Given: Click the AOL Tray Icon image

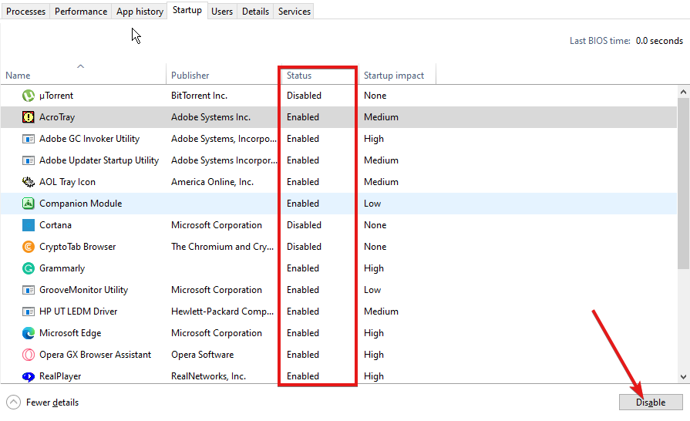Looking at the screenshot, I should (29, 182).
